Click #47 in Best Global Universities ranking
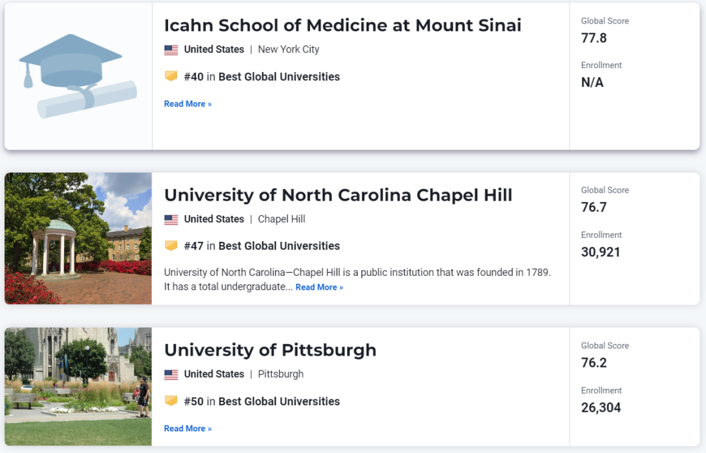The width and height of the screenshot is (706, 453). pyautogui.click(x=261, y=246)
